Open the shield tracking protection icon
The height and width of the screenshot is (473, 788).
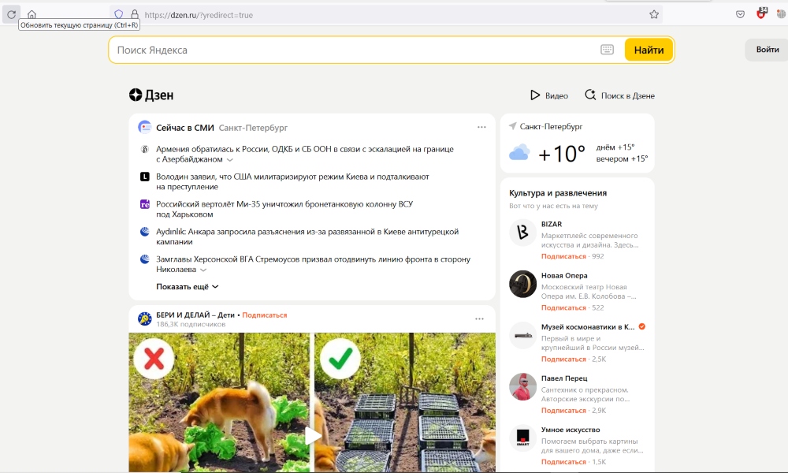click(119, 14)
